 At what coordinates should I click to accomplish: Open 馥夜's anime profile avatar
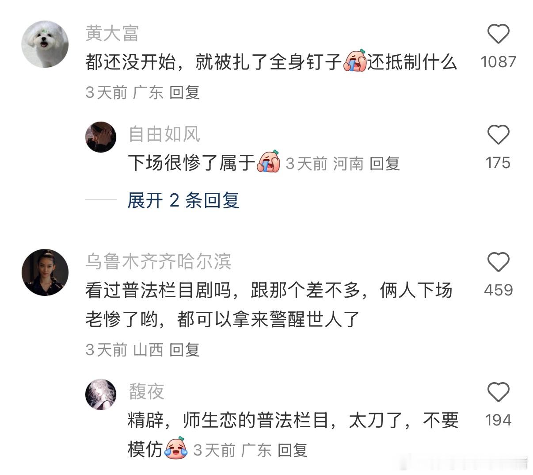coord(101,395)
